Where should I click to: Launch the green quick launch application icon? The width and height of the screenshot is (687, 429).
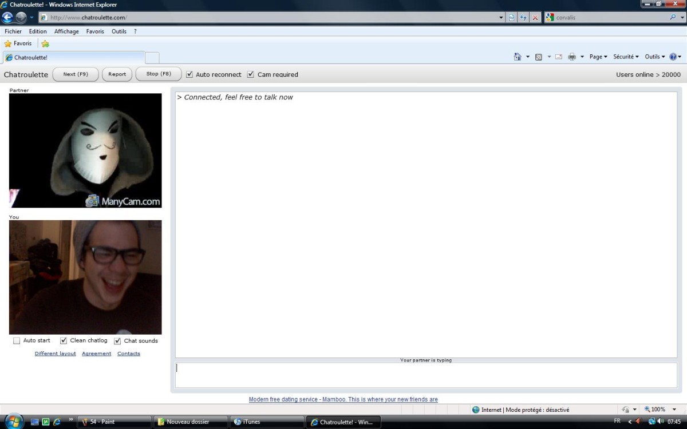click(46, 422)
